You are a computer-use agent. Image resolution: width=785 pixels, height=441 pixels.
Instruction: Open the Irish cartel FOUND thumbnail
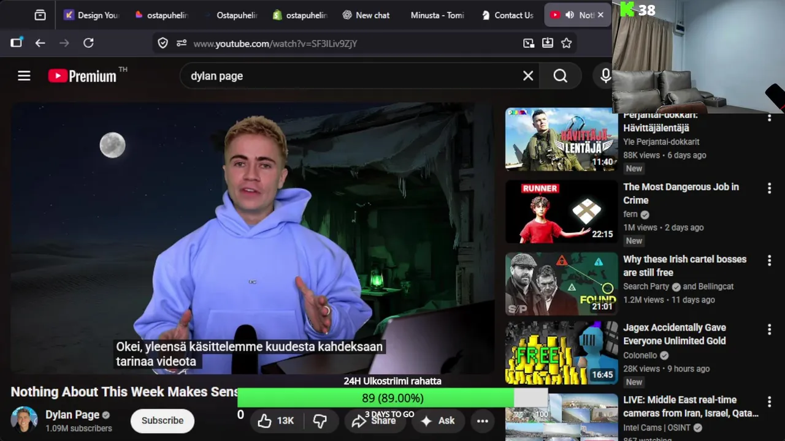(x=561, y=284)
